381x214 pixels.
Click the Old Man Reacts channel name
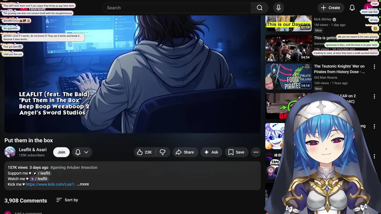click(x=326, y=78)
